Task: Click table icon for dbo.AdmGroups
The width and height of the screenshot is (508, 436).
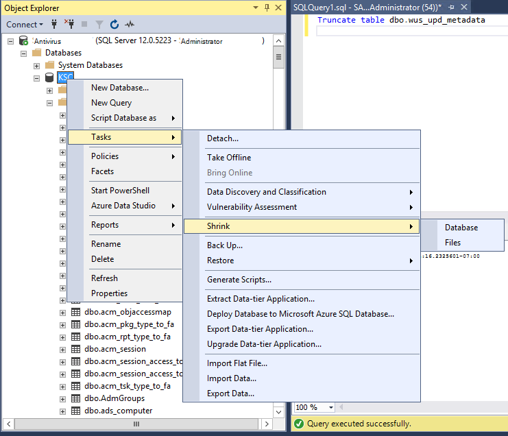Action: (x=75, y=398)
